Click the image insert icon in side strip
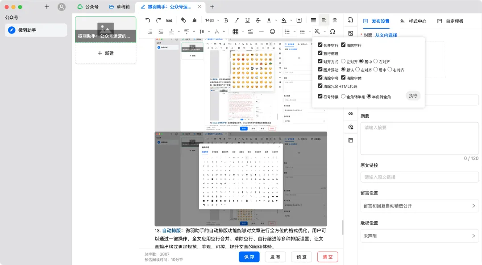The image size is (482, 265). (x=350, y=33)
